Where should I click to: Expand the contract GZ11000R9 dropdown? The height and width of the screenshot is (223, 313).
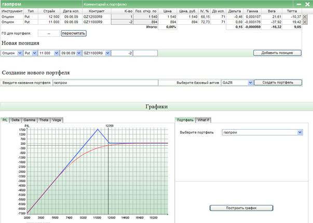(x=107, y=53)
